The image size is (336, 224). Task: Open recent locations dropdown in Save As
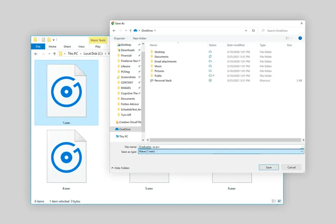click(x=126, y=31)
